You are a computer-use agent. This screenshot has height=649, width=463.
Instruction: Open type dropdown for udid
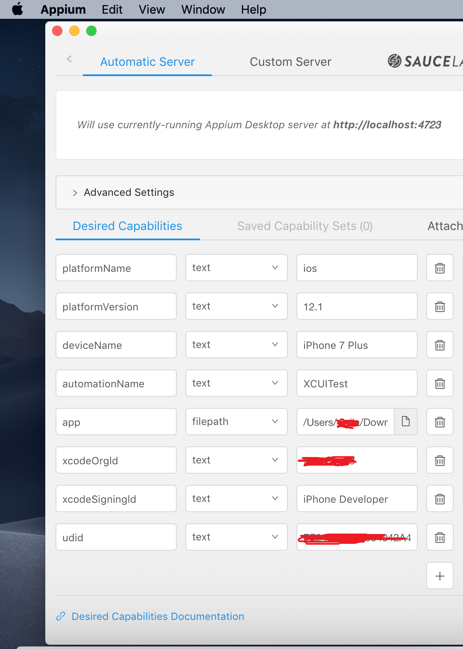[x=236, y=537]
